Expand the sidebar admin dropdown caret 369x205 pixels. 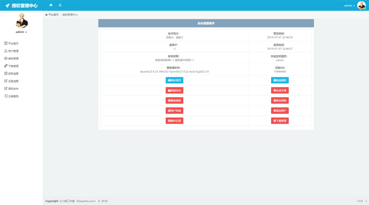coord(26,32)
